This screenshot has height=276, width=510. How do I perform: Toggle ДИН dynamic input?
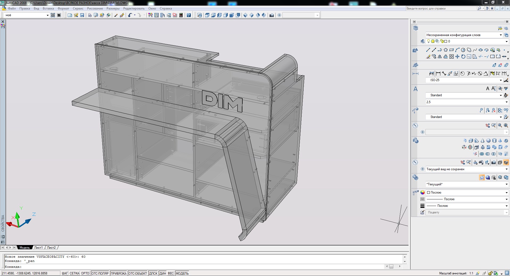163,273
